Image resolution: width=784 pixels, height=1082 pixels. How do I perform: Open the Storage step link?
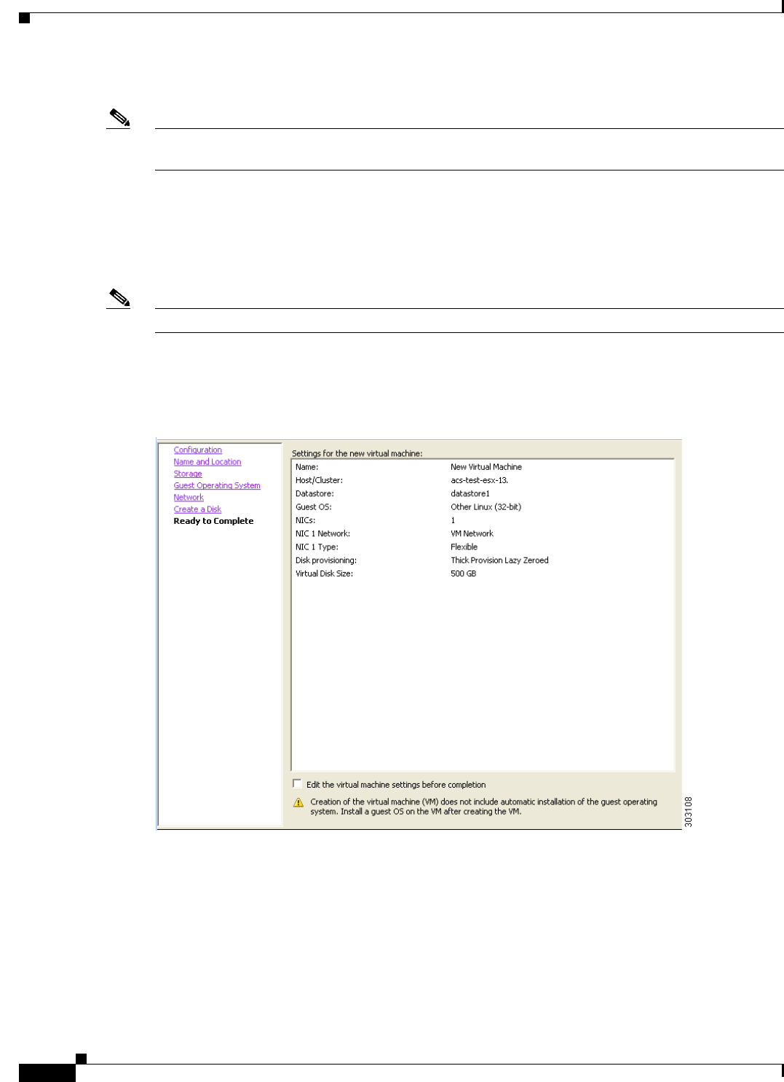click(187, 474)
